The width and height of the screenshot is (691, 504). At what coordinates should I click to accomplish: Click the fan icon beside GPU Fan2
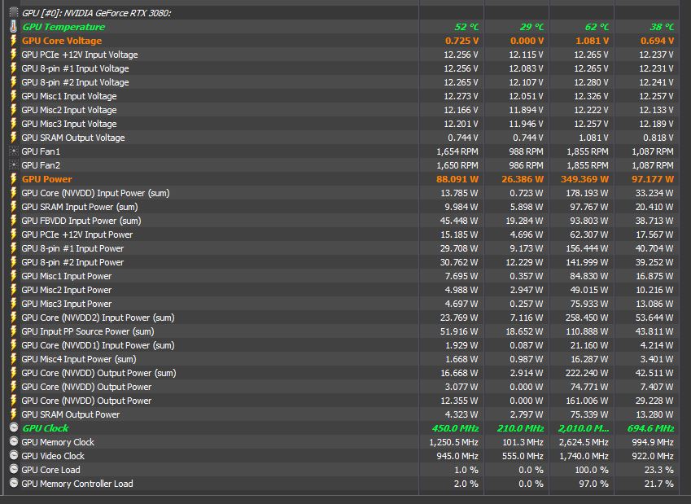(14, 165)
